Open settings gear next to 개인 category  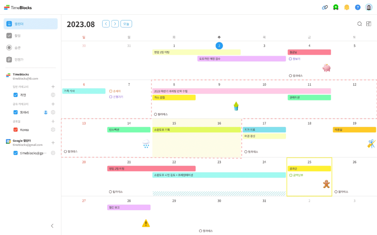[53, 95]
